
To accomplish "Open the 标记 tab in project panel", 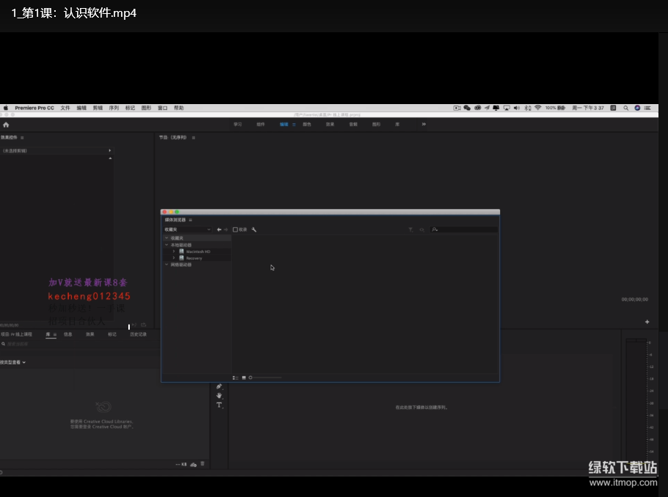I will pos(112,334).
